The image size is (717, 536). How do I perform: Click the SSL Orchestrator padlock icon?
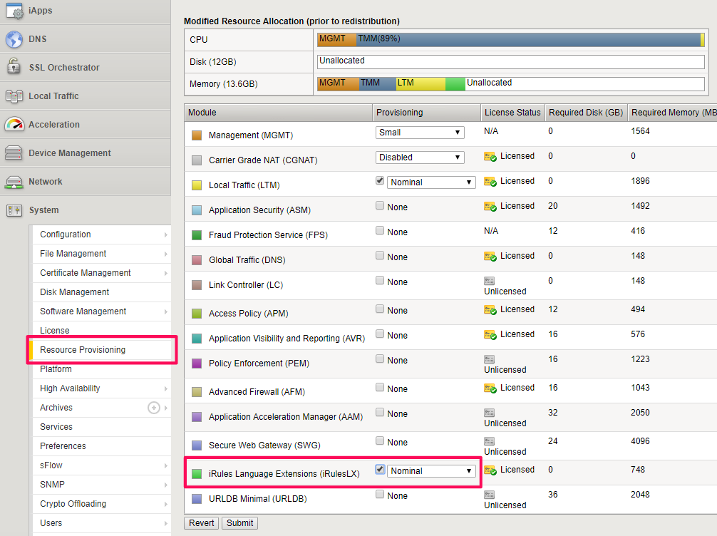tap(14, 67)
